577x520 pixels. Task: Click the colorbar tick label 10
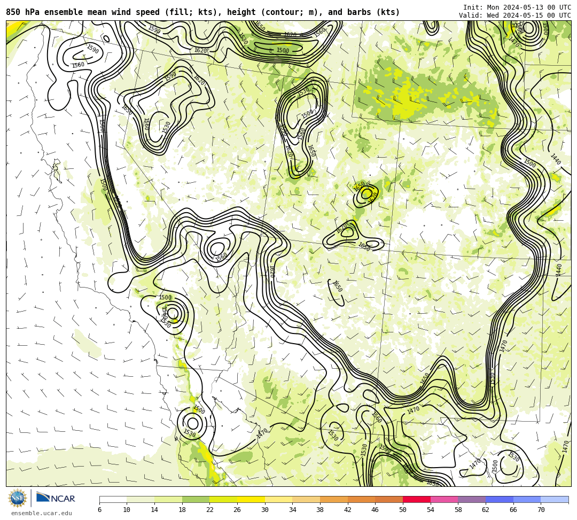click(x=127, y=510)
